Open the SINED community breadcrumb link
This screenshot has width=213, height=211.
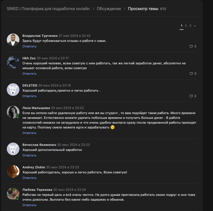[x=48, y=9]
